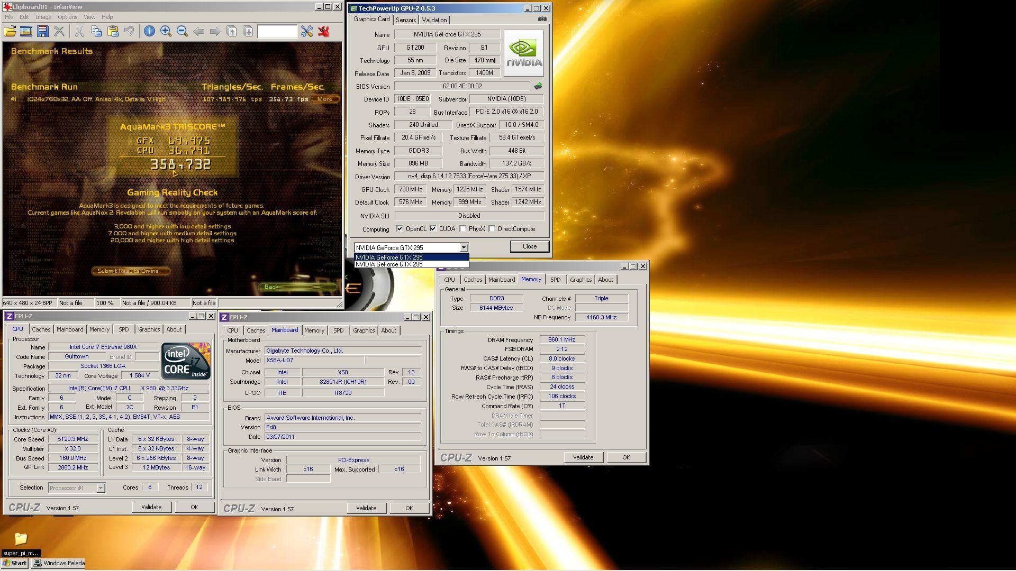Open the slideshow filmstrip icon in IrfanView
1016x571 pixels.
(26, 32)
